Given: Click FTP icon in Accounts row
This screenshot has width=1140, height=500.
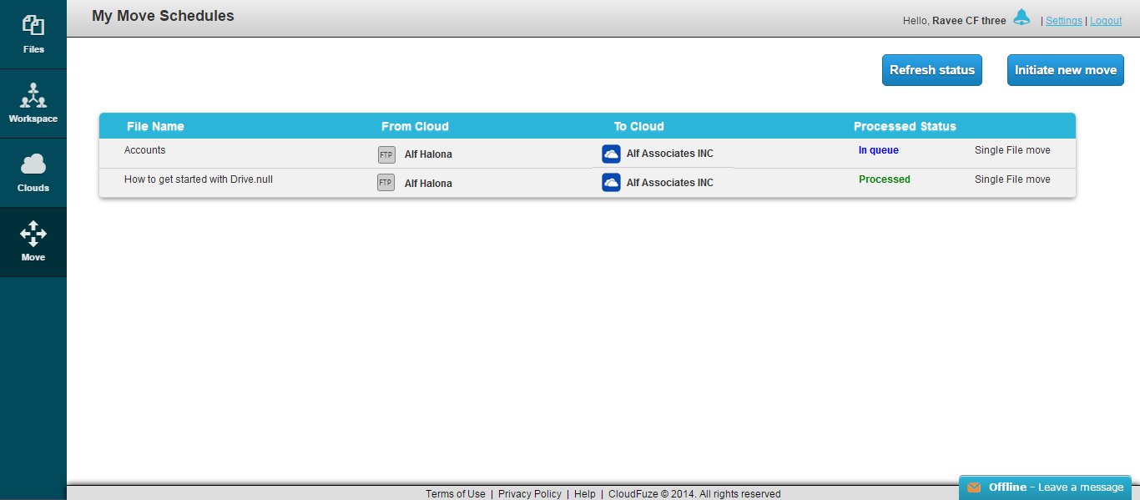Looking at the screenshot, I should (x=386, y=154).
